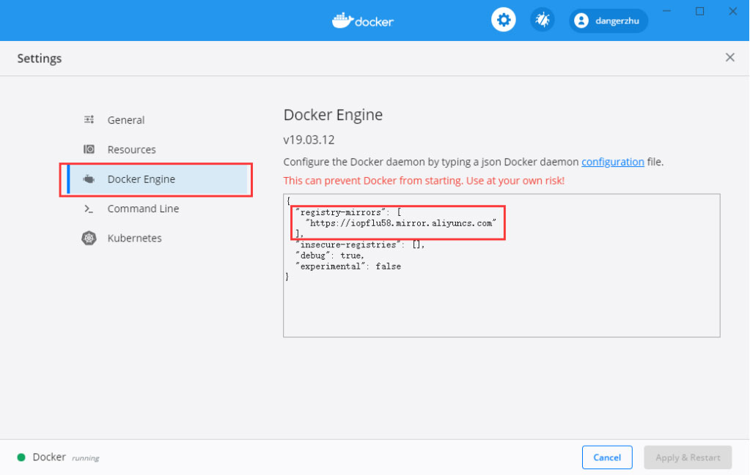Open the daemon configuration documentation link

pos(612,162)
